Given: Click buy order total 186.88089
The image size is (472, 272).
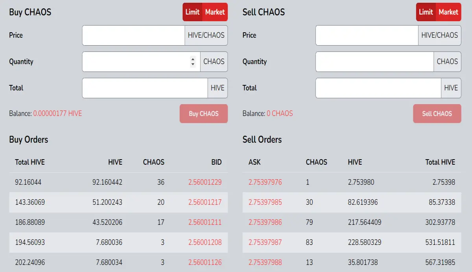Looking at the screenshot, I should point(30,222).
